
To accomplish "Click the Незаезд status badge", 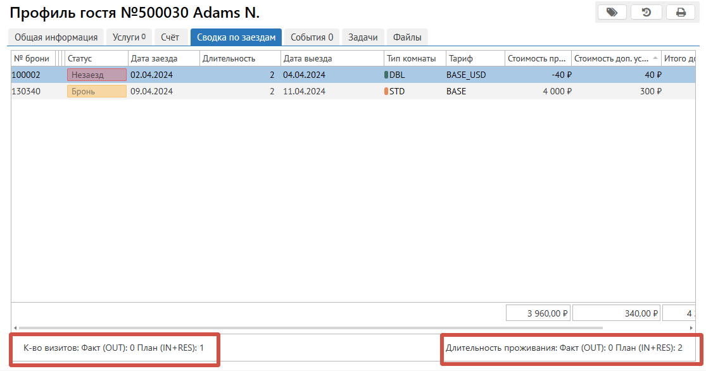I will tap(97, 75).
